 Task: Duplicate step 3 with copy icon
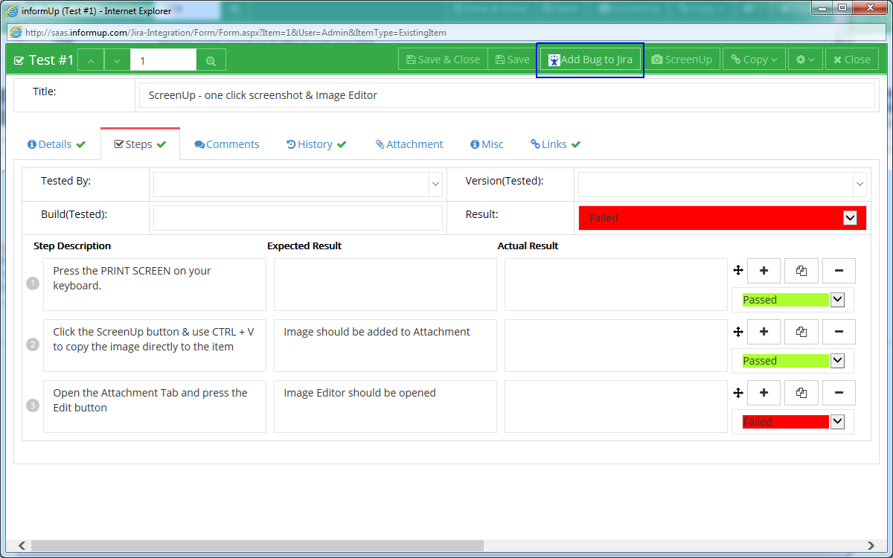click(801, 393)
